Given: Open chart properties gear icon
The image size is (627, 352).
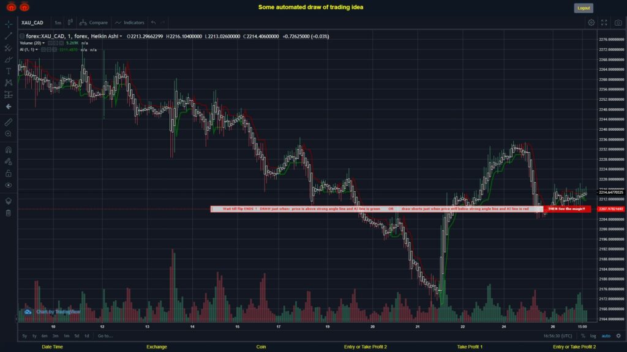Looking at the screenshot, I should (591, 23).
